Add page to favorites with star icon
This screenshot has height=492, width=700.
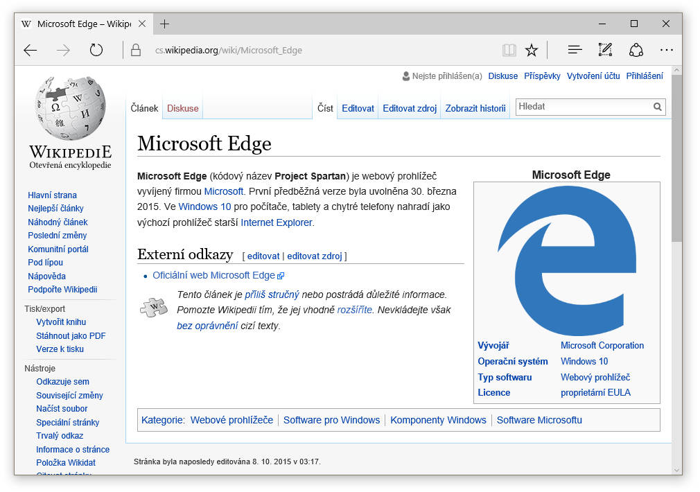(x=532, y=50)
